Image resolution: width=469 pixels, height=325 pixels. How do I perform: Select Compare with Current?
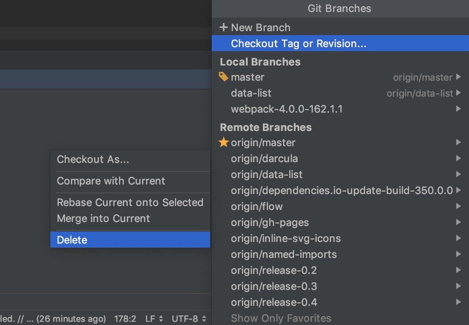pos(111,181)
